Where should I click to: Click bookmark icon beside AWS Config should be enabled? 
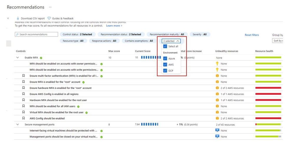point(24,118)
